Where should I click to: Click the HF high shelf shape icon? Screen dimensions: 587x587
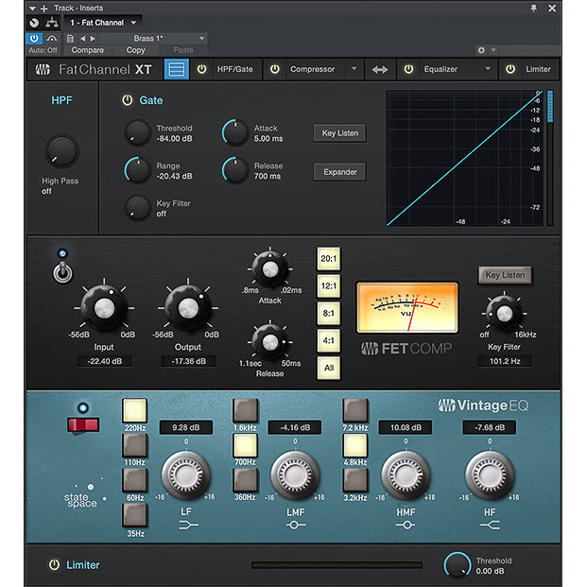click(490, 526)
